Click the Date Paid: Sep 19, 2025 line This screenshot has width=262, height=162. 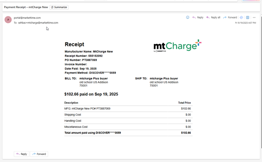pyautogui.click(x=81, y=69)
